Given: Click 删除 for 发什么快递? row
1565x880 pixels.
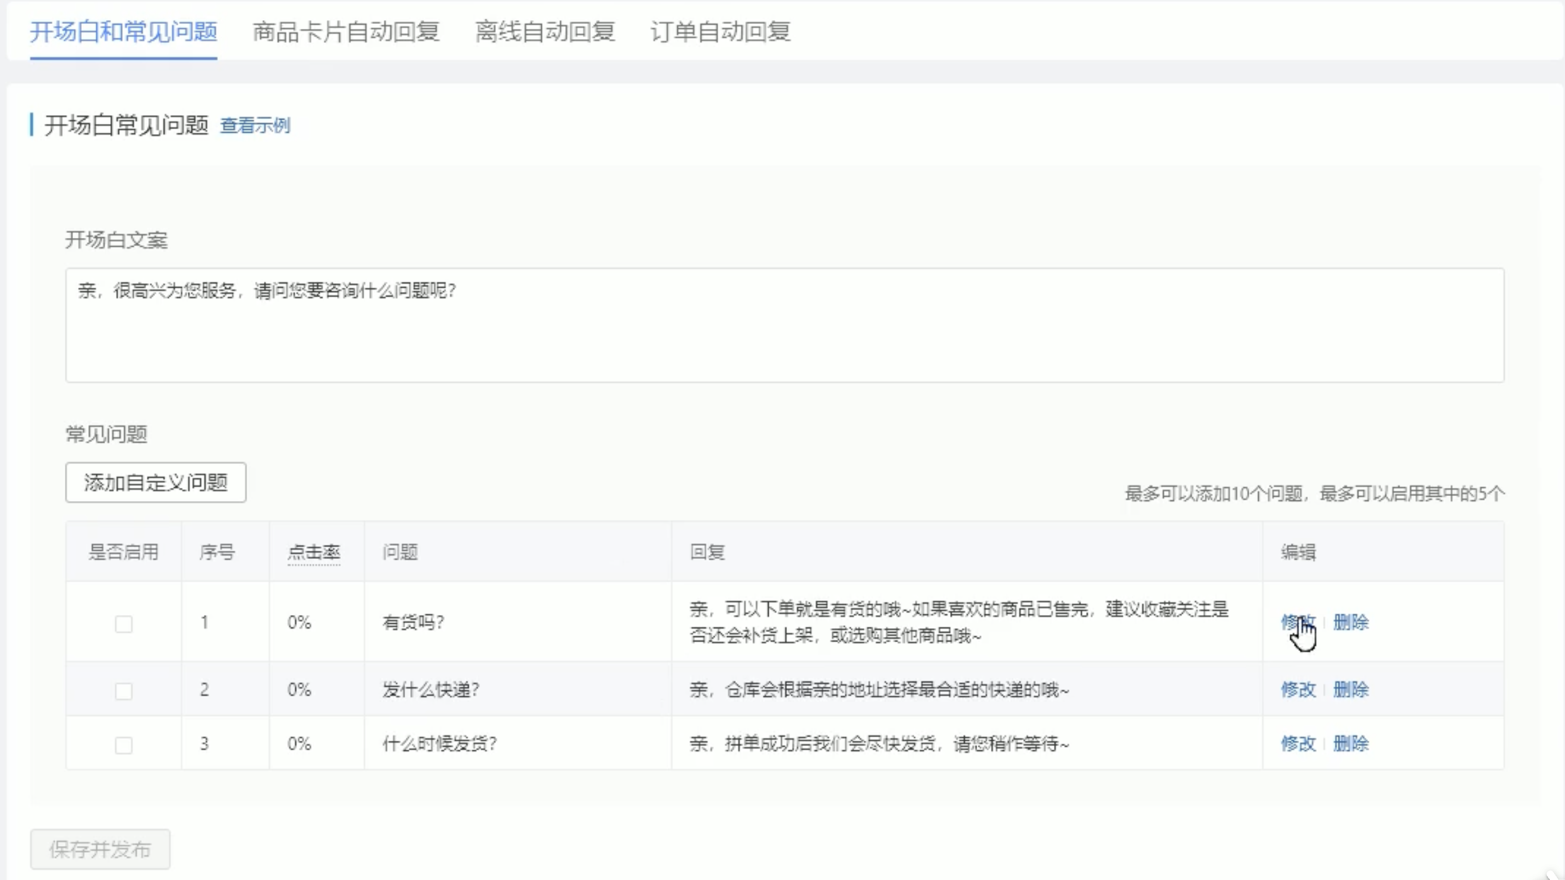Looking at the screenshot, I should [x=1351, y=689].
